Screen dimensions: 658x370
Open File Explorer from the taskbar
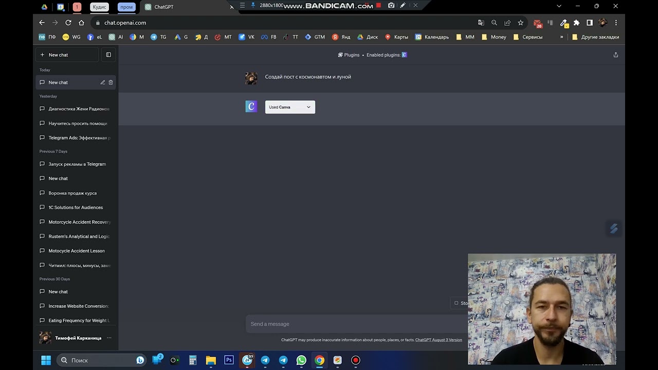pyautogui.click(x=211, y=360)
